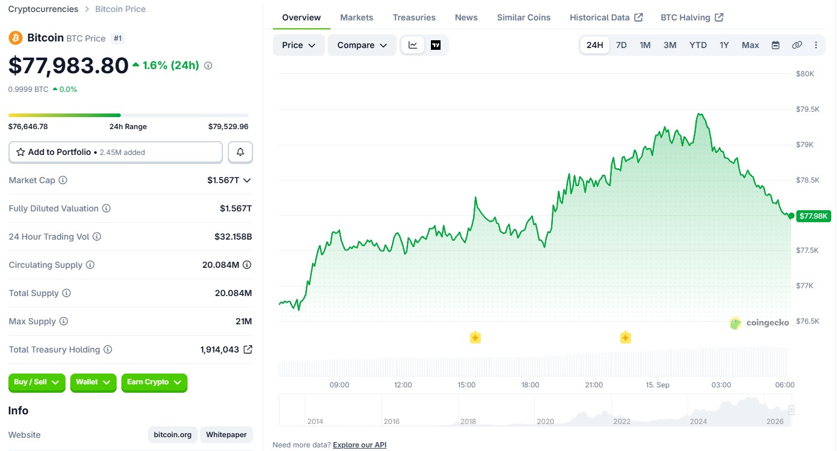
Task: Click the price alert bell icon
Action: tap(240, 152)
